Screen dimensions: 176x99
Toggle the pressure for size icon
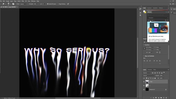[68, 4]
